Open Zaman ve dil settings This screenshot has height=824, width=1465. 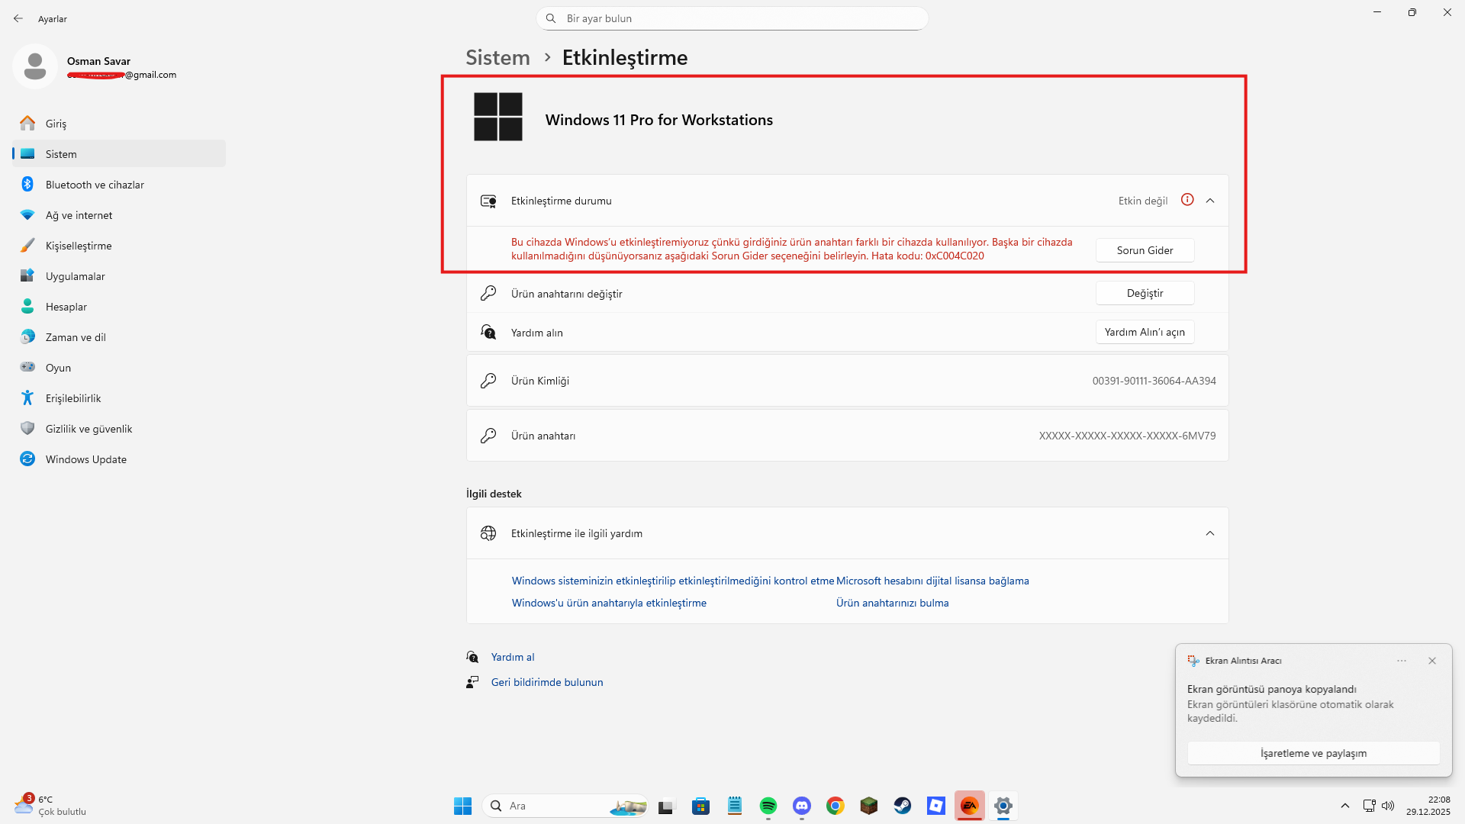coord(119,337)
